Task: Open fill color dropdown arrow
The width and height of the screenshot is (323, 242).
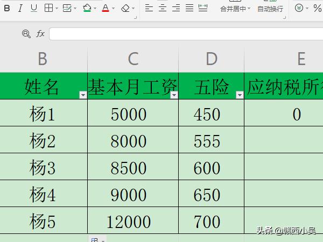Action: point(95,9)
